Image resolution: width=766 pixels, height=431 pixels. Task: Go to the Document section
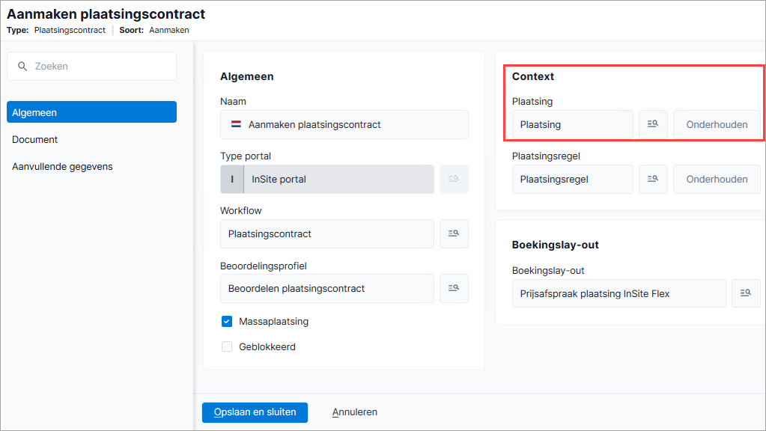[x=34, y=140]
